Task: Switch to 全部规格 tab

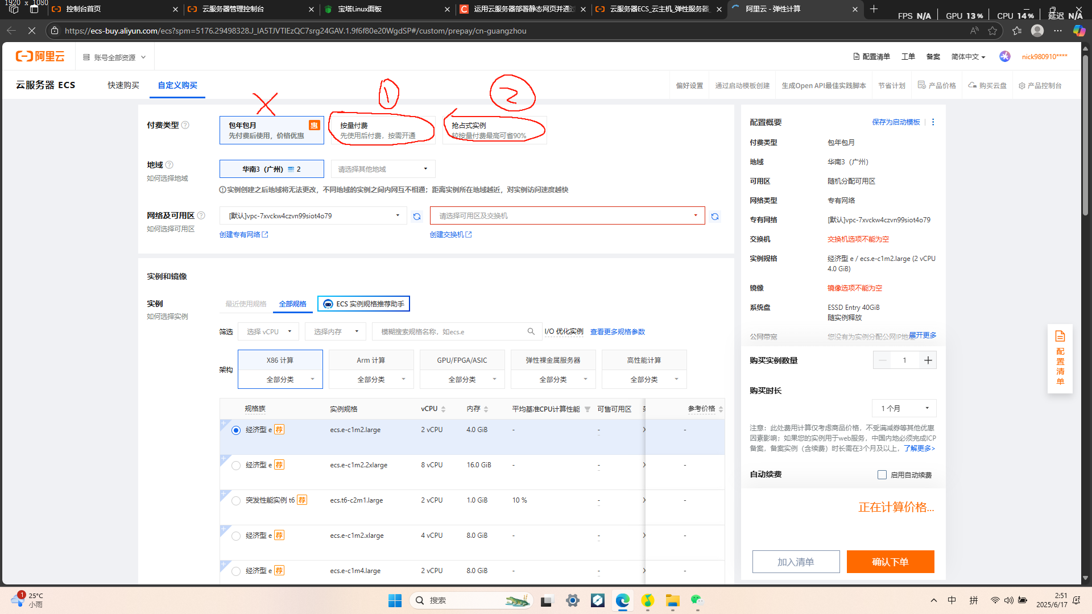Action: 292,304
